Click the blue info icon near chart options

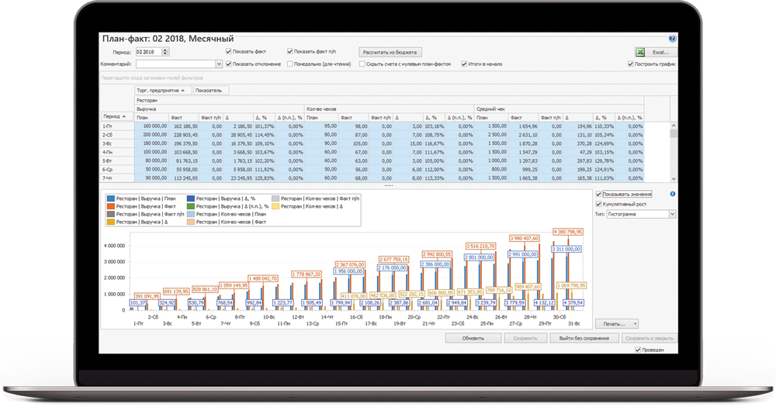tap(672, 194)
